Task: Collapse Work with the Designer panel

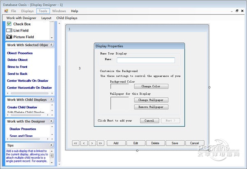Action: coord(51,121)
